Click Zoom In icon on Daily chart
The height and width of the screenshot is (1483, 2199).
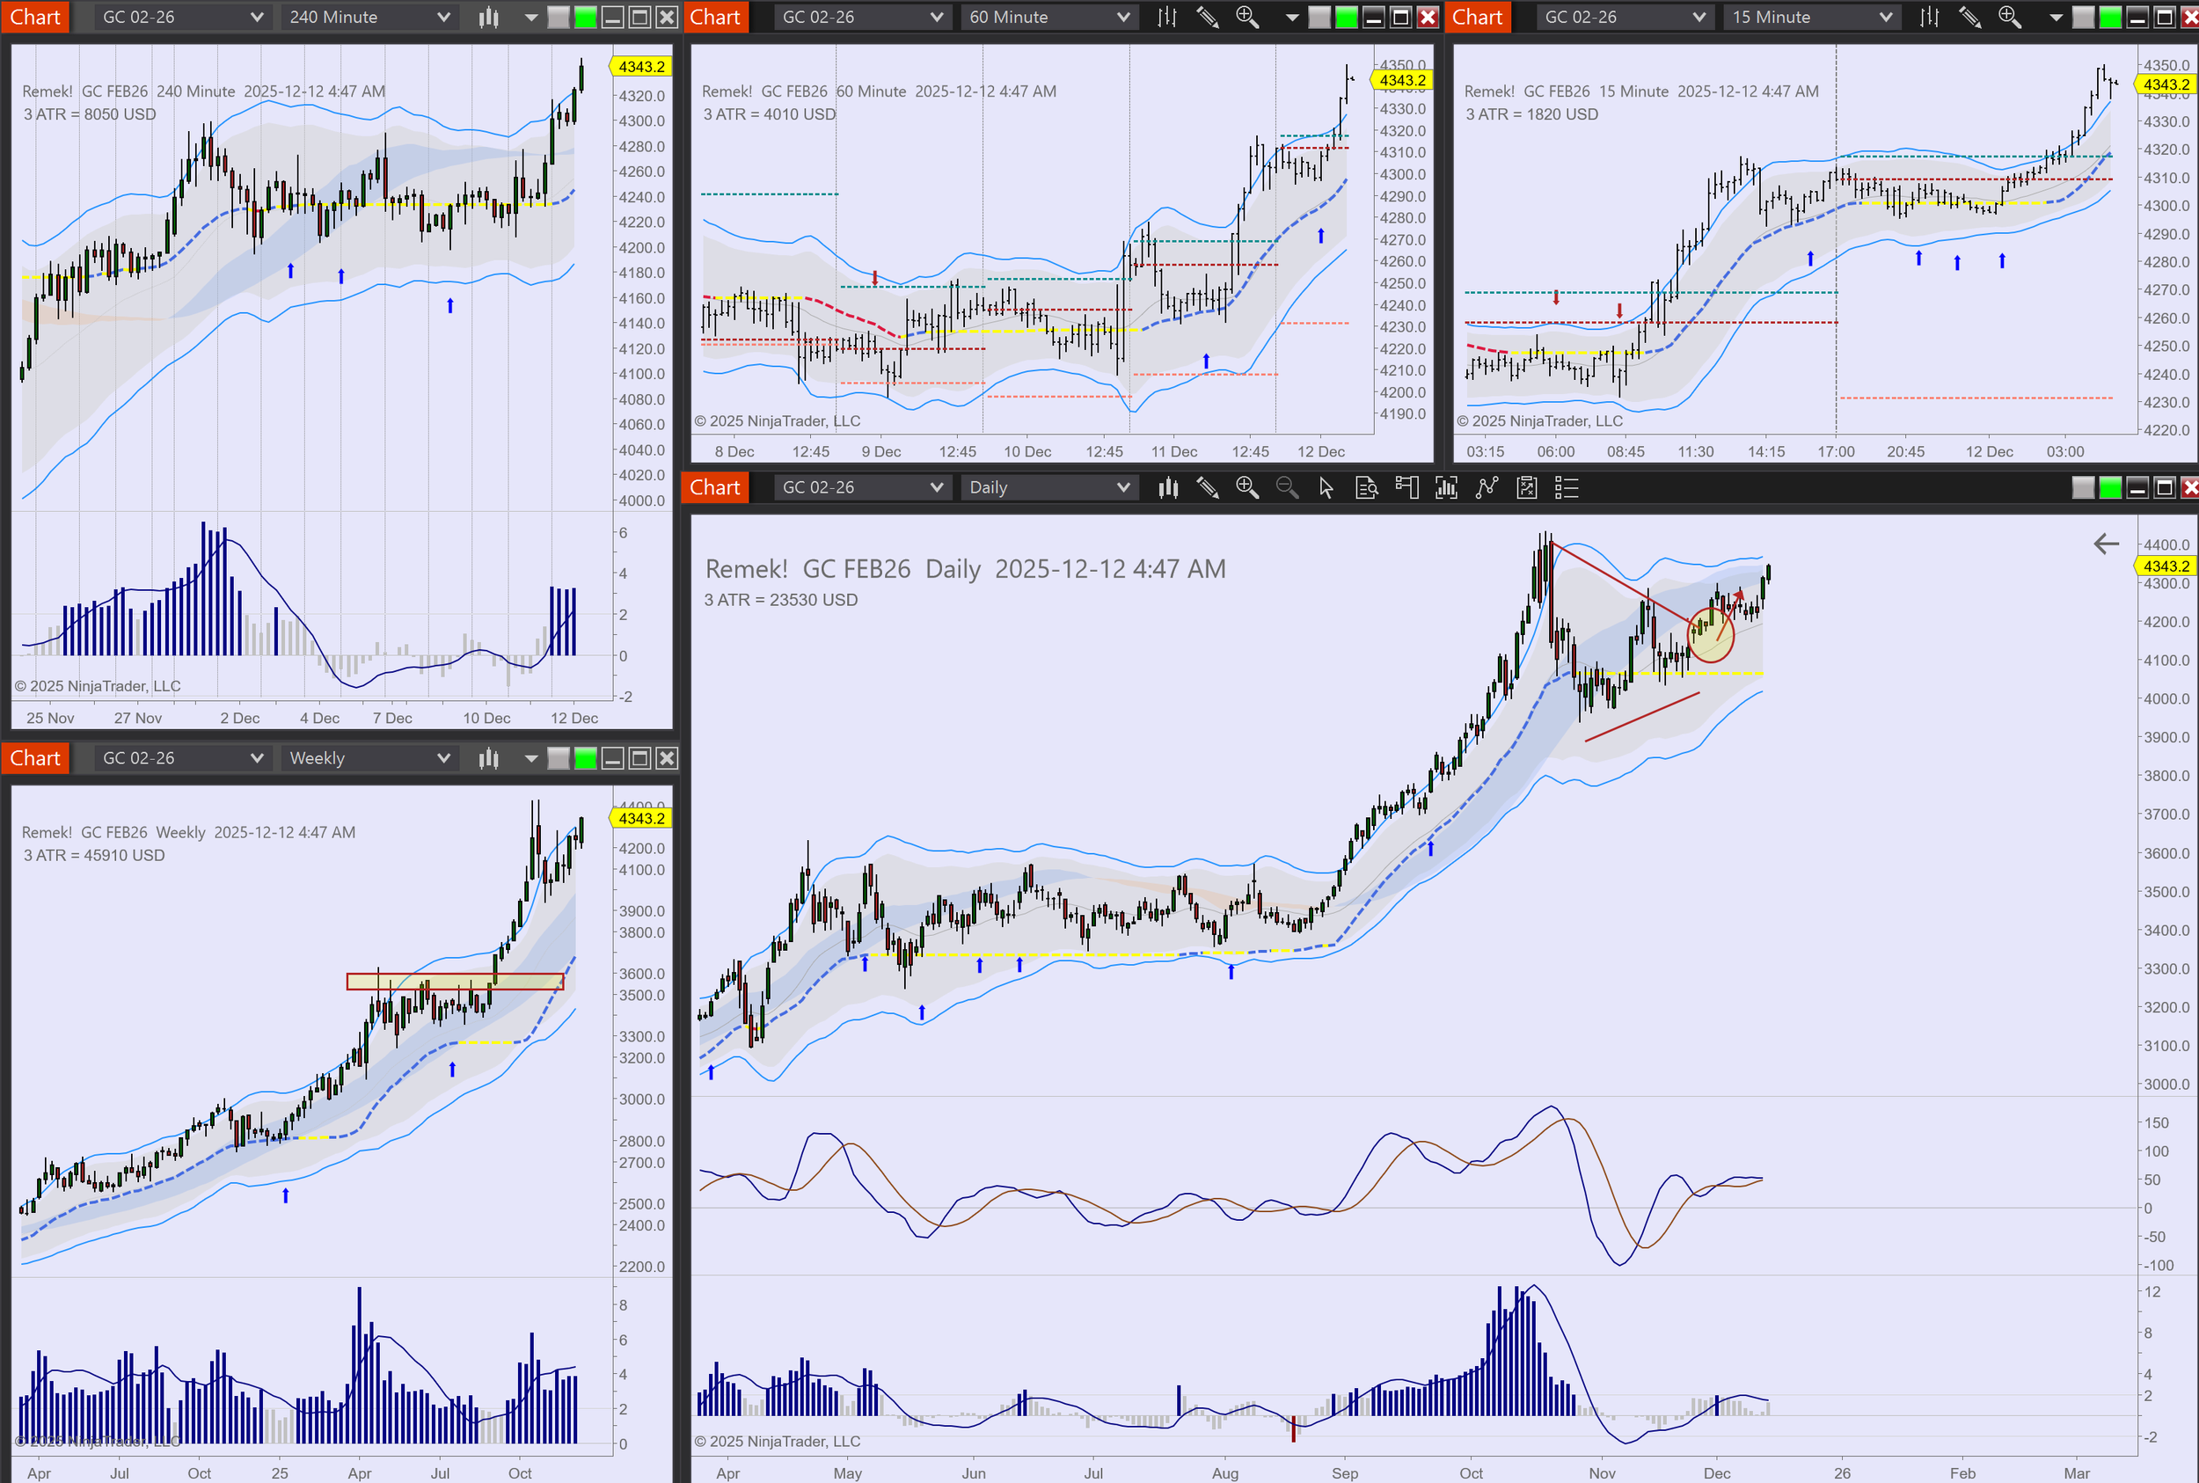click(x=1246, y=487)
